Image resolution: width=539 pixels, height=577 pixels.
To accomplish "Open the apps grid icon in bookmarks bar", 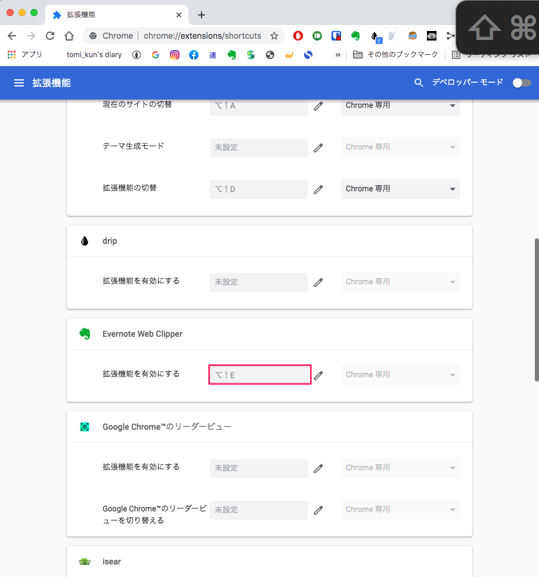I will coord(12,55).
